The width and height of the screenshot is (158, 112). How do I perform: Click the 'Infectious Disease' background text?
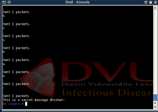pyautogui.click(x=107, y=92)
